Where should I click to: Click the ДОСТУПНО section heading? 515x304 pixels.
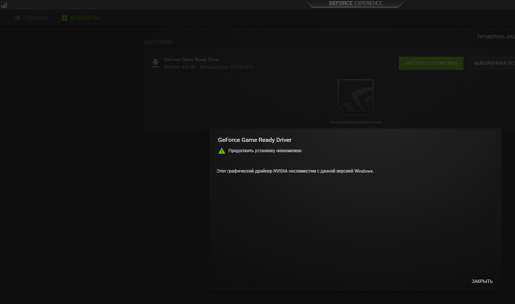pos(158,42)
